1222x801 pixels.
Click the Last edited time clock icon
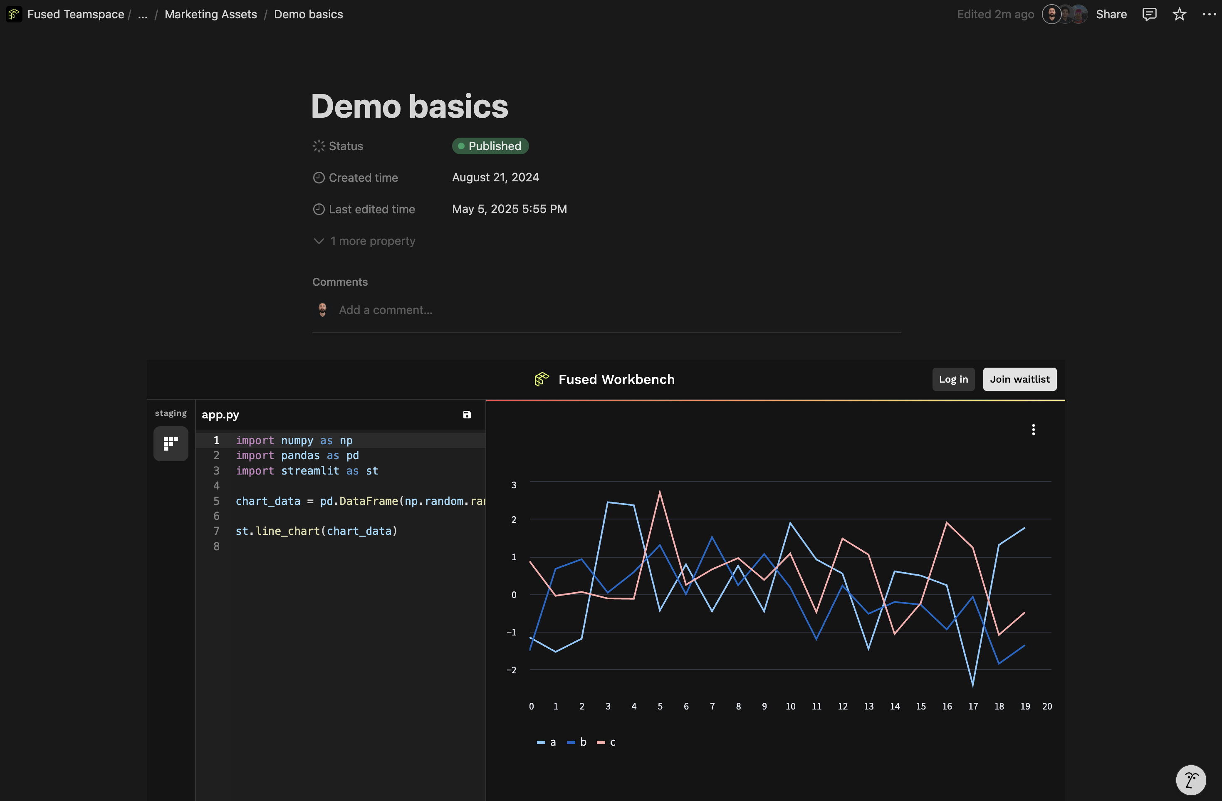(x=319, y=209)
